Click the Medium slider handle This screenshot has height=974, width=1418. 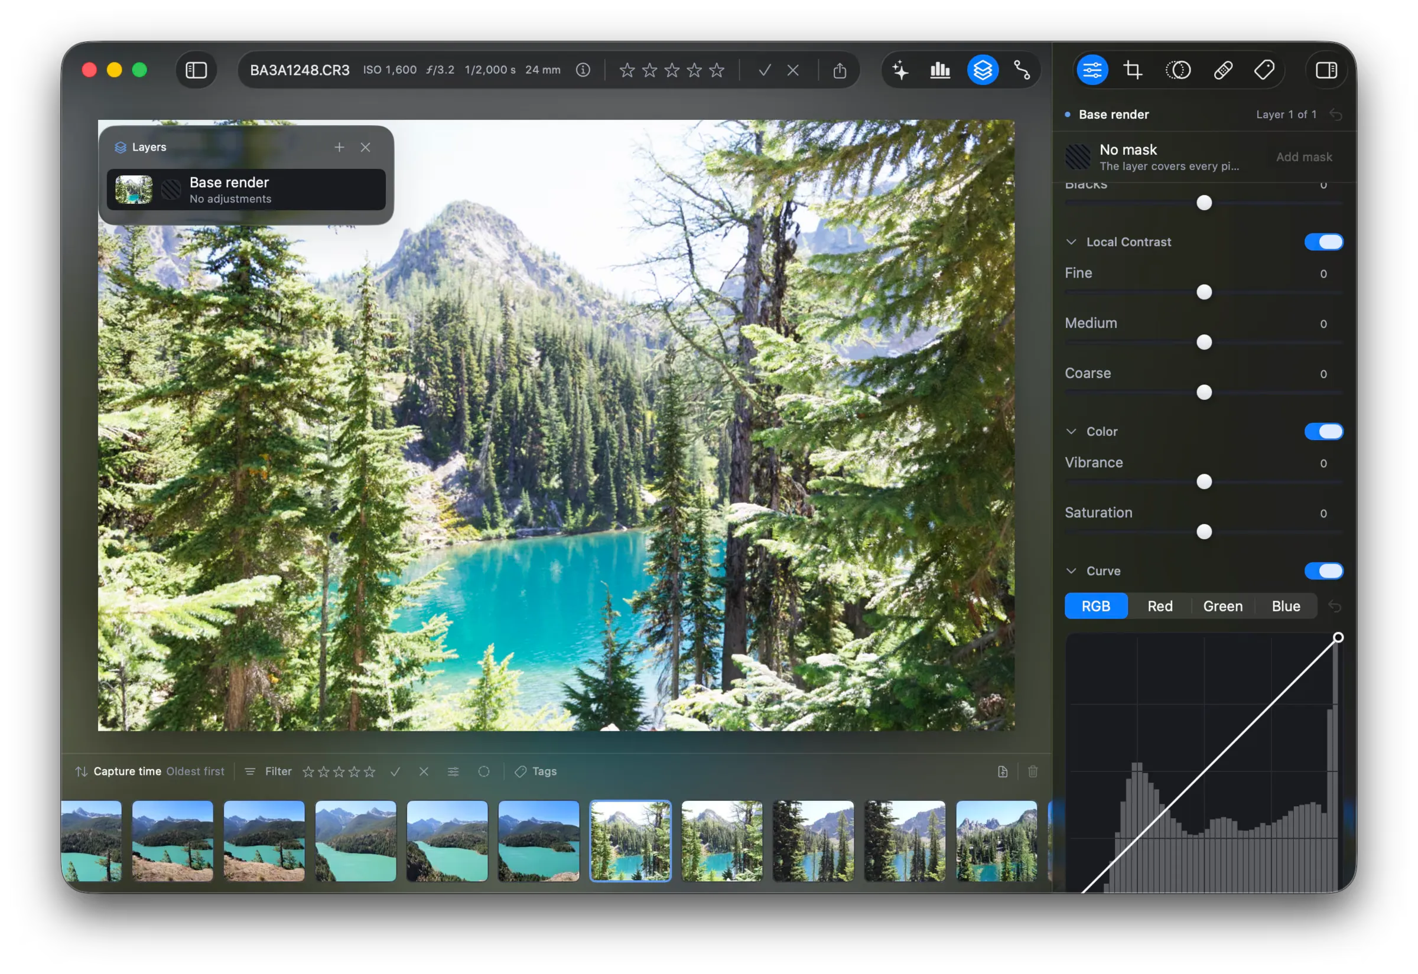tap(1204, 343)
